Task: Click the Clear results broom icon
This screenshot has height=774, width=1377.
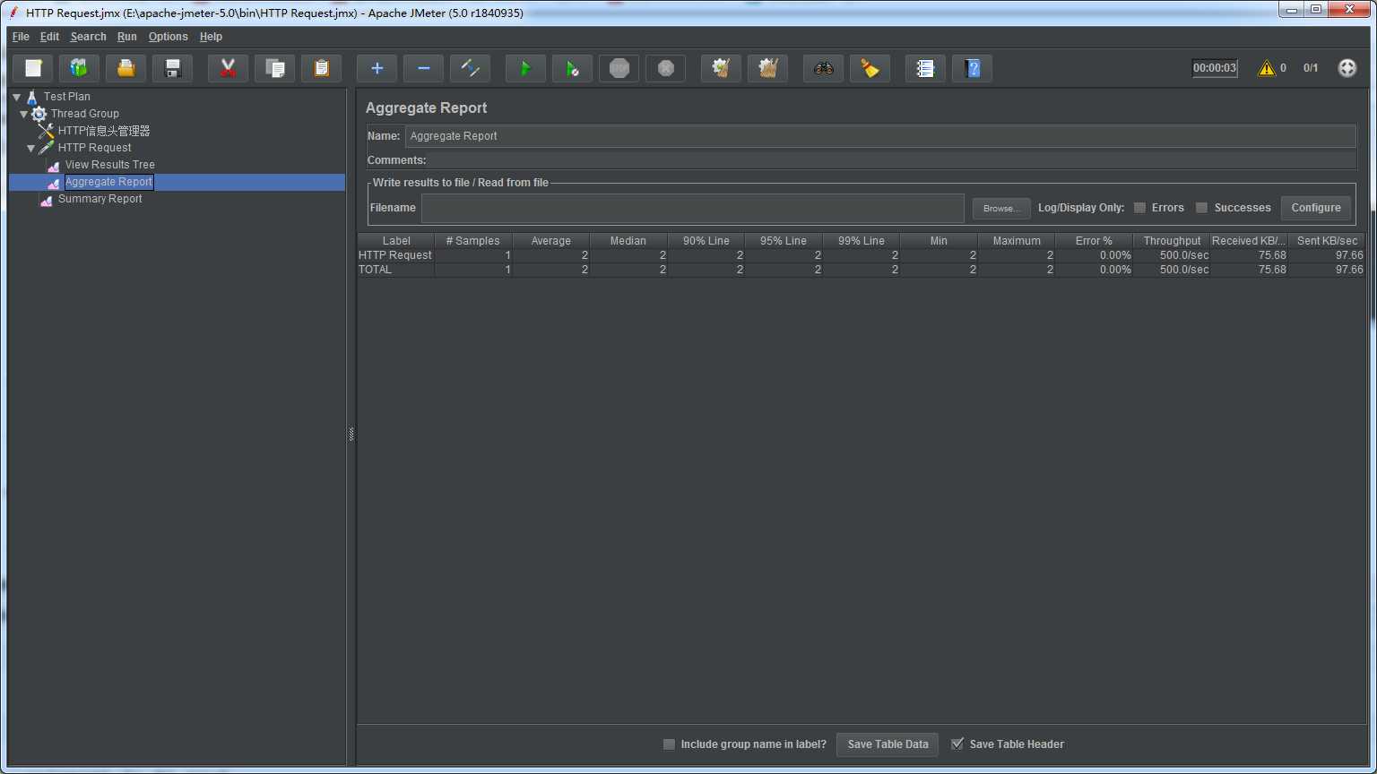Action: pos(722,68)
